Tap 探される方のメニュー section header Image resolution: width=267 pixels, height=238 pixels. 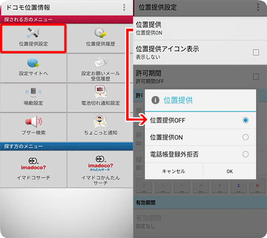[x=66, y=20]
